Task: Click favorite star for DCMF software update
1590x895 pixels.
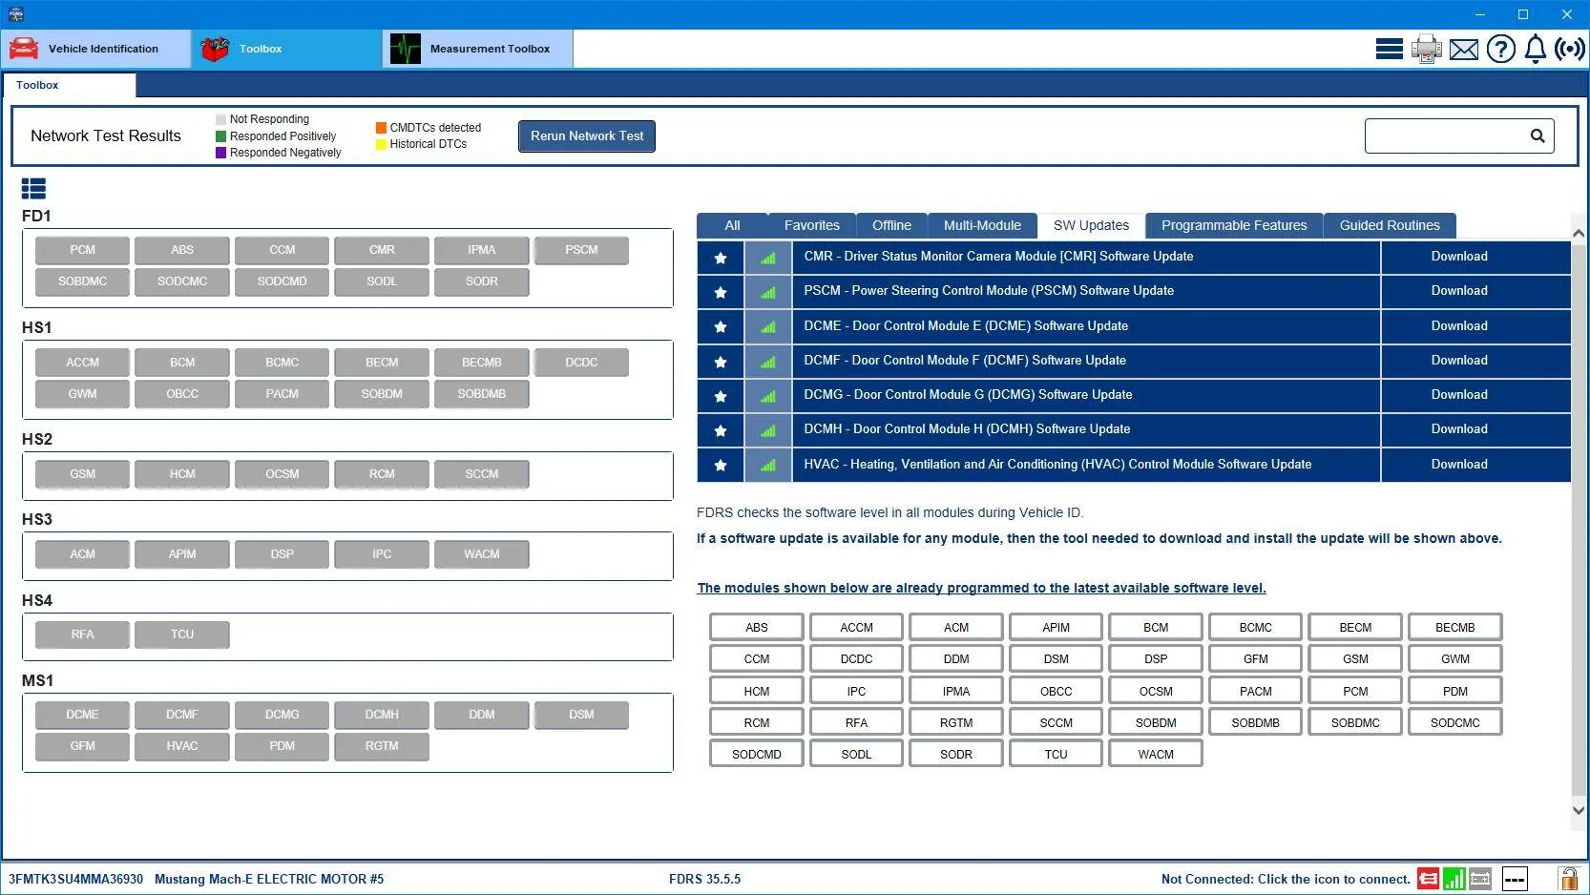Action: [721, 362]
